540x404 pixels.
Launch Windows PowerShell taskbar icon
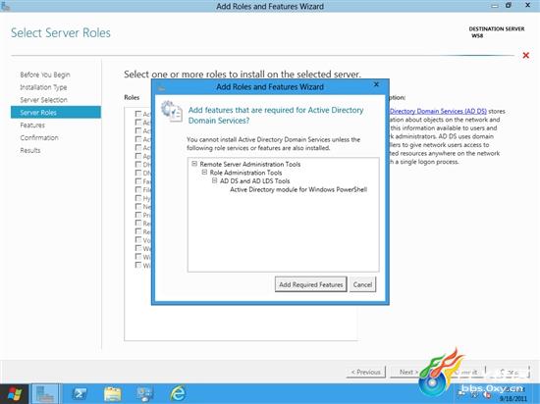coord(80,394)
